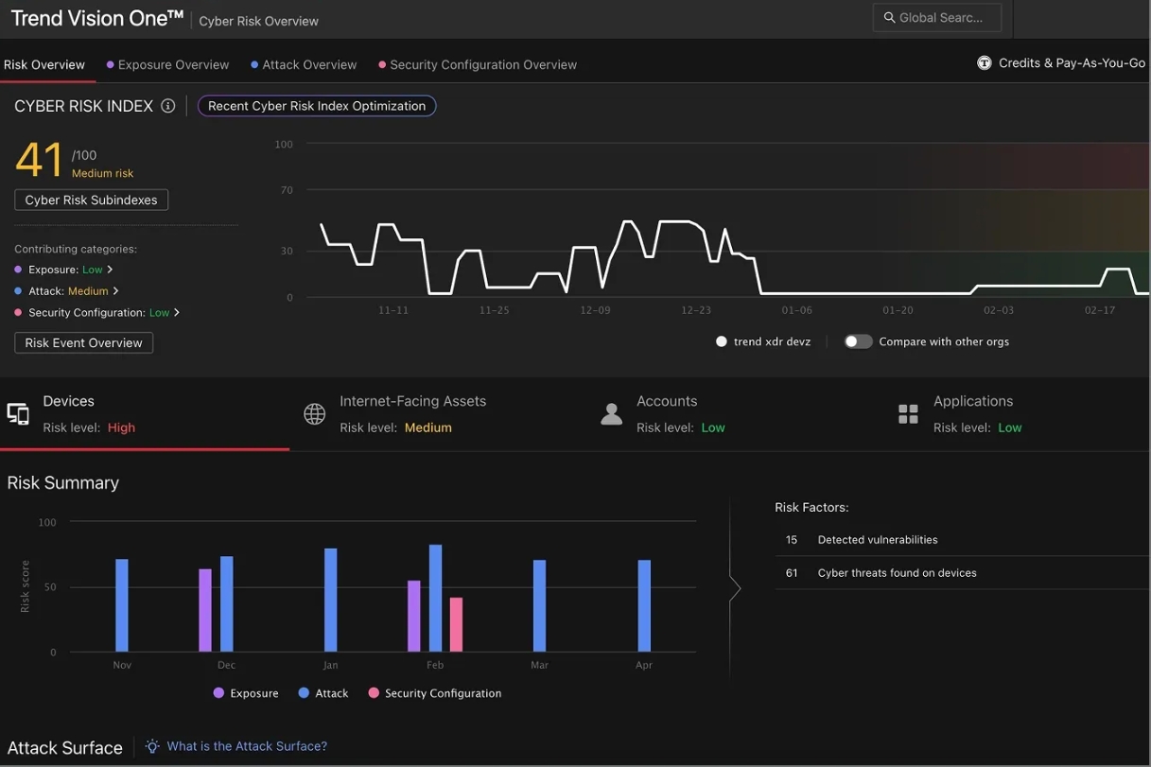1151x767 pixels.
Task: Click the Nov Attack bar in Risk Summary
Action: coord(122,605)
